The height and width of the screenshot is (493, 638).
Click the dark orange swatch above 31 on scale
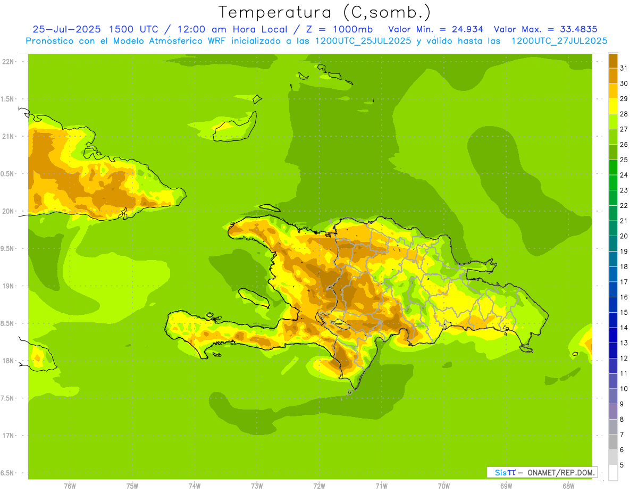pos(613,61)
